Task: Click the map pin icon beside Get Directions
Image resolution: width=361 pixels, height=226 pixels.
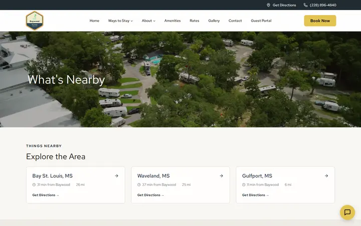Action: coord(268,5)
